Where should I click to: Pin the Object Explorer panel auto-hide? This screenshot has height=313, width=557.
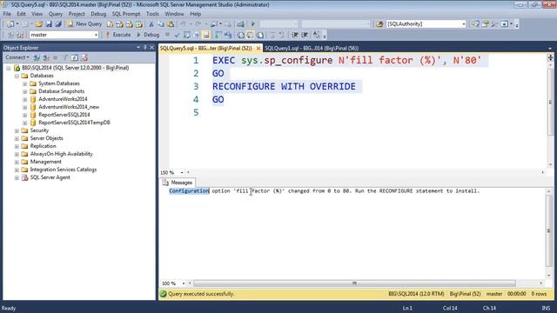pyautogui.click(x=145, y=47)
